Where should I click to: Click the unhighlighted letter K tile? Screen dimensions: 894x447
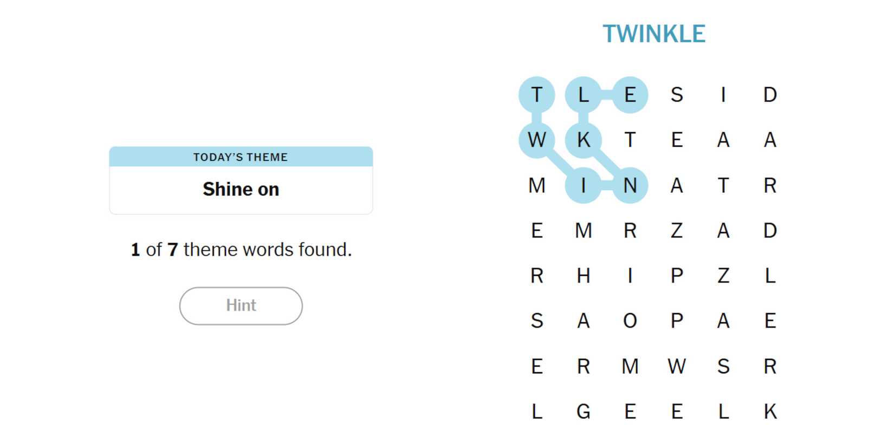click(x=770, y=412)
